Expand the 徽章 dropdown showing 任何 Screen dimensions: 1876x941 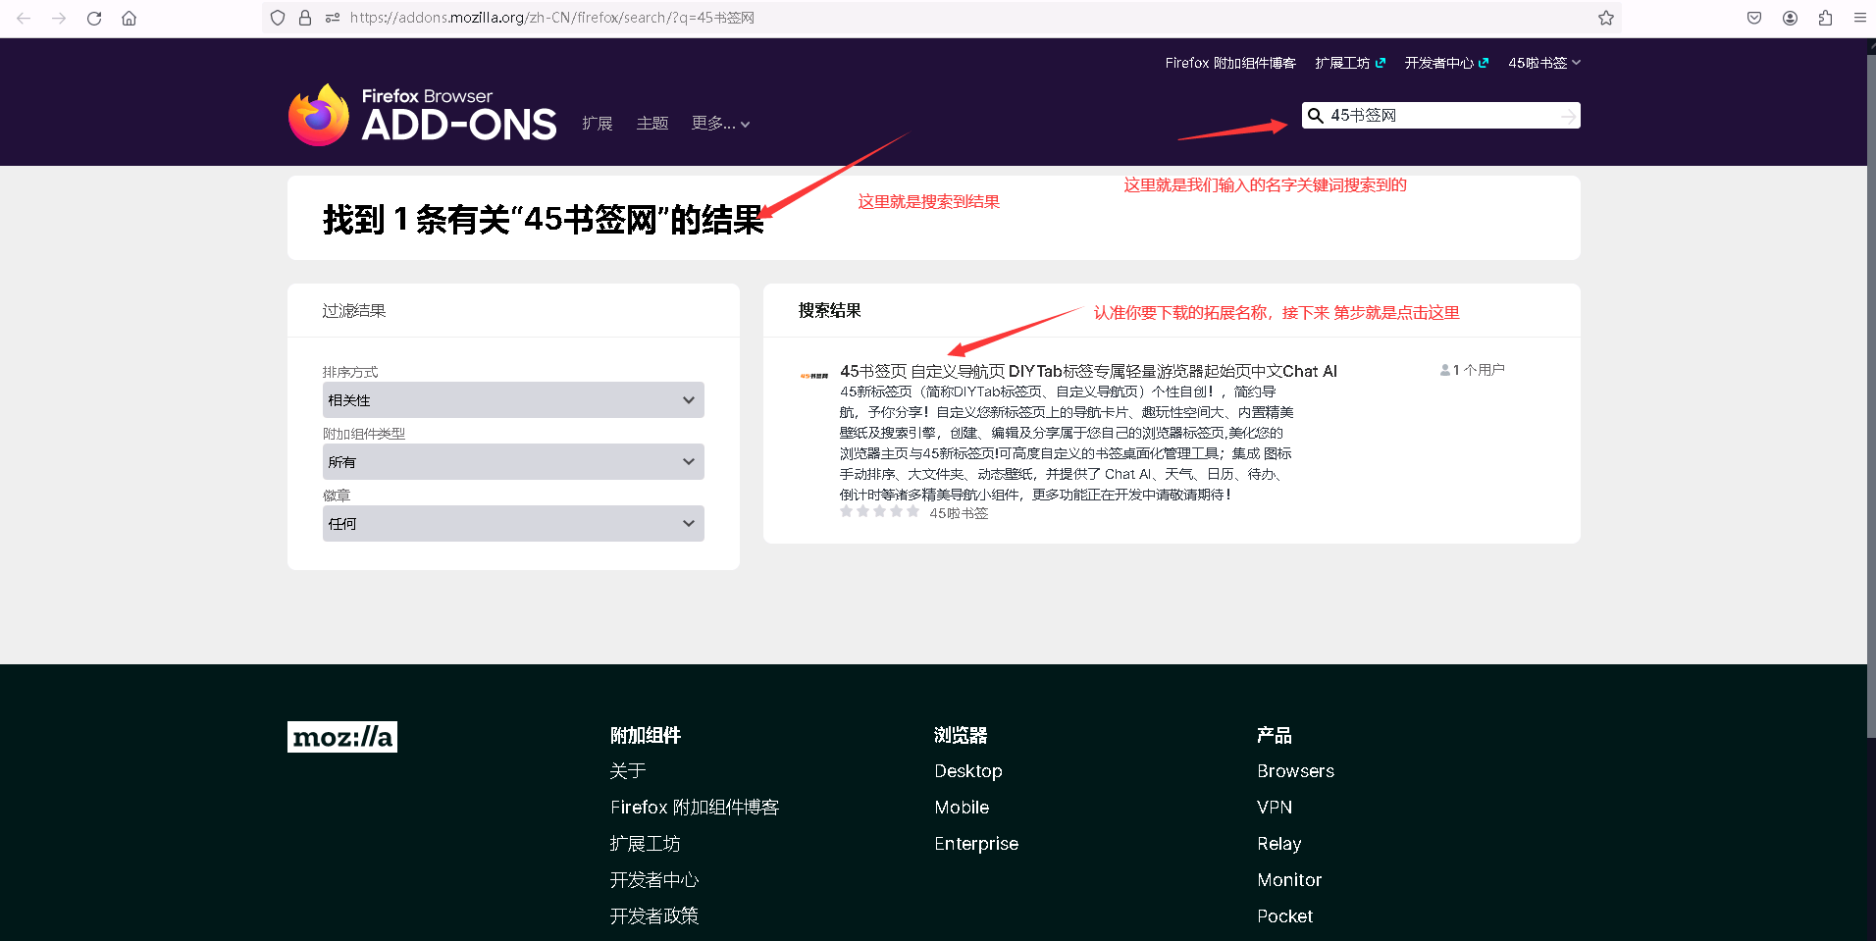(512, 524)
